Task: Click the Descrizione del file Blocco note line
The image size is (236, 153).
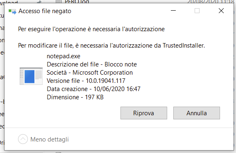Action: point(92,64)
